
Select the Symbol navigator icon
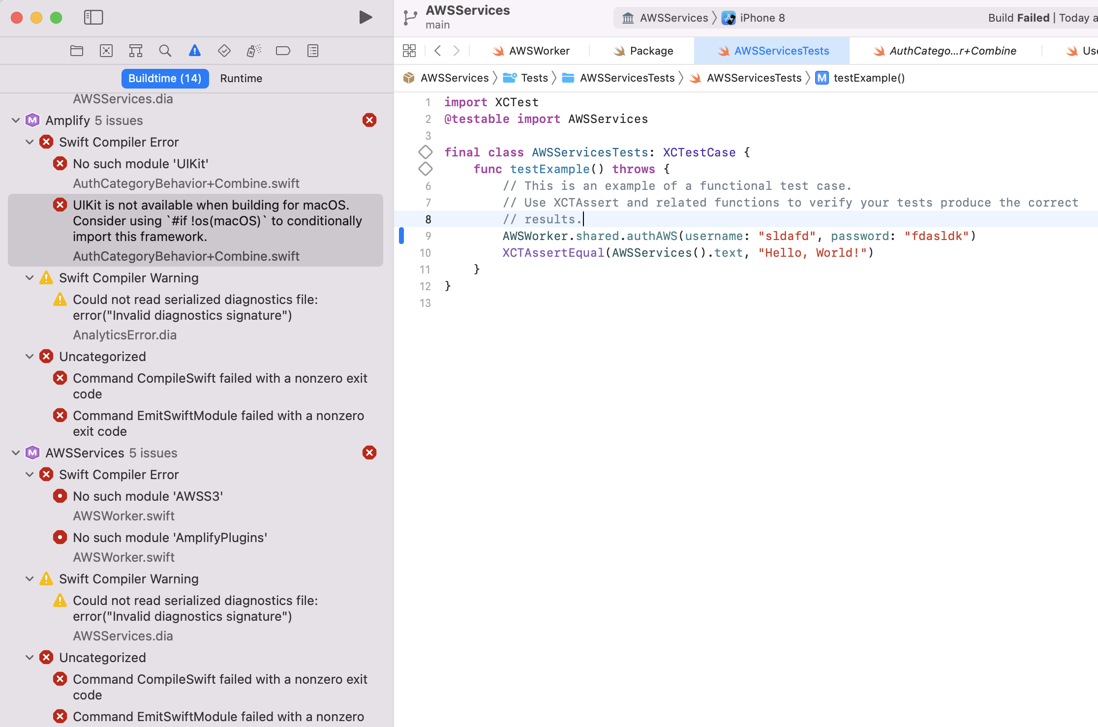(x=136, y=51)
